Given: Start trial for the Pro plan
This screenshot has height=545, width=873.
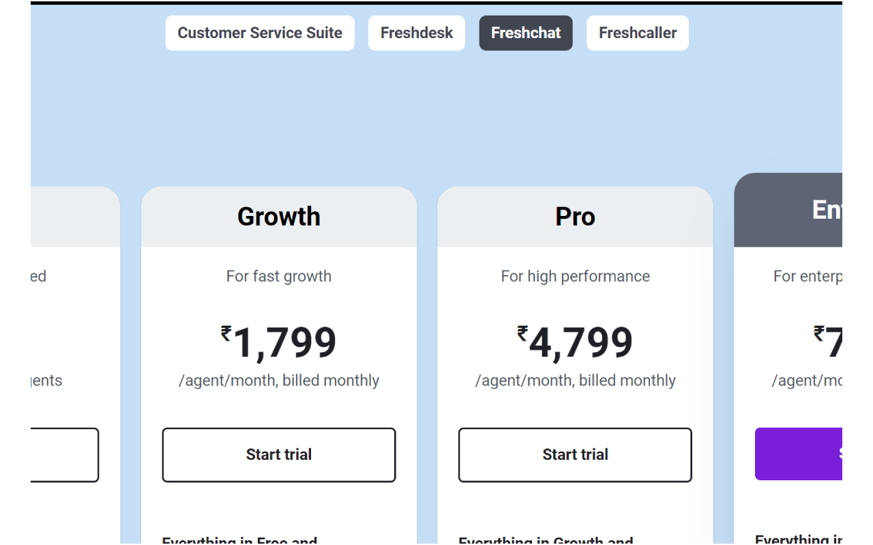Looking at the screenshot, I should (x=575, y=454).
